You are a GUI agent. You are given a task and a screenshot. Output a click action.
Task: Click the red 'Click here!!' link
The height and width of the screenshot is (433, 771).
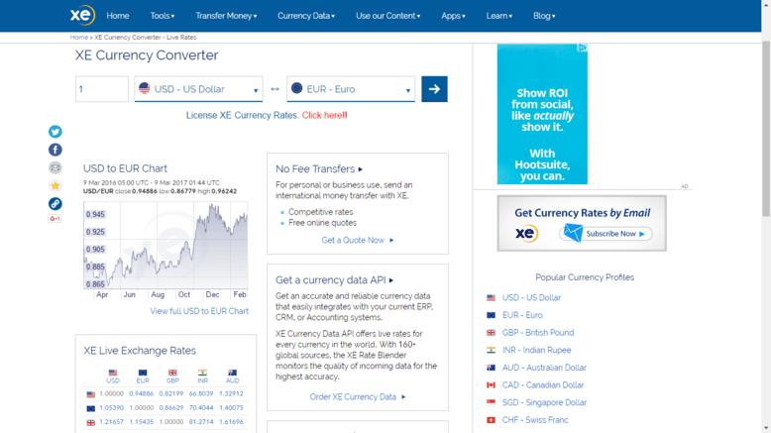point(324,115)
